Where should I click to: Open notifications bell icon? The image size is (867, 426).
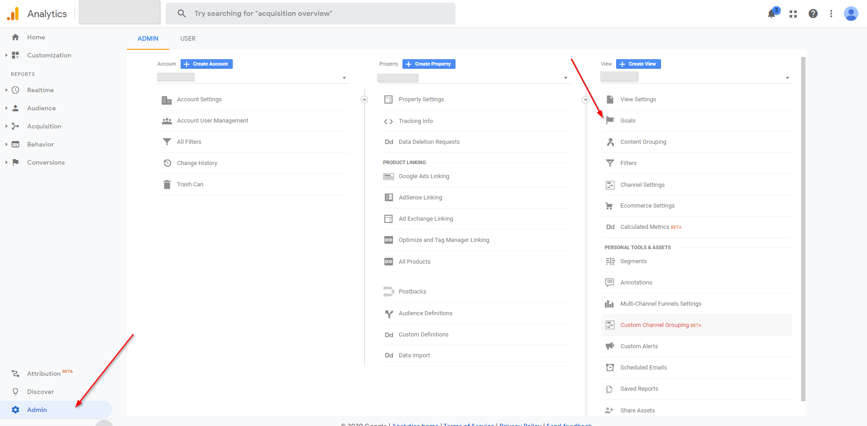pyautogui.click(x=771, y=14)
